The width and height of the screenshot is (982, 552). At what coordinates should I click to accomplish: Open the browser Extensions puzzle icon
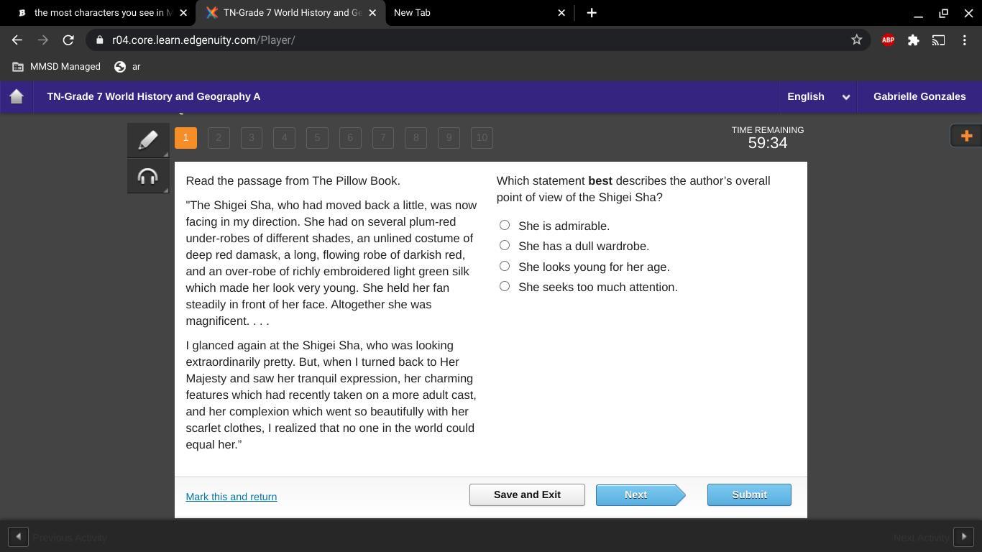click(913, 40)
